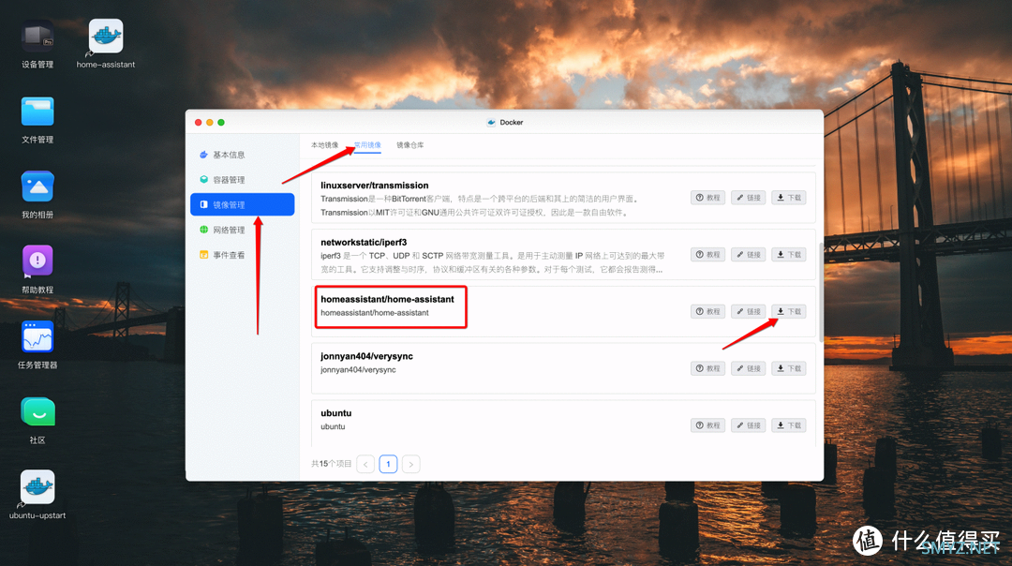Open 教程 for homeassistant/home-assistant
This screenshot has height=566, width=1012.
708,311
